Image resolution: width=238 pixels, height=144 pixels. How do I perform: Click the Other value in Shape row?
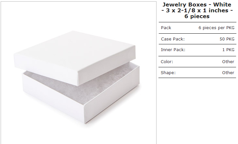[228, 72]
